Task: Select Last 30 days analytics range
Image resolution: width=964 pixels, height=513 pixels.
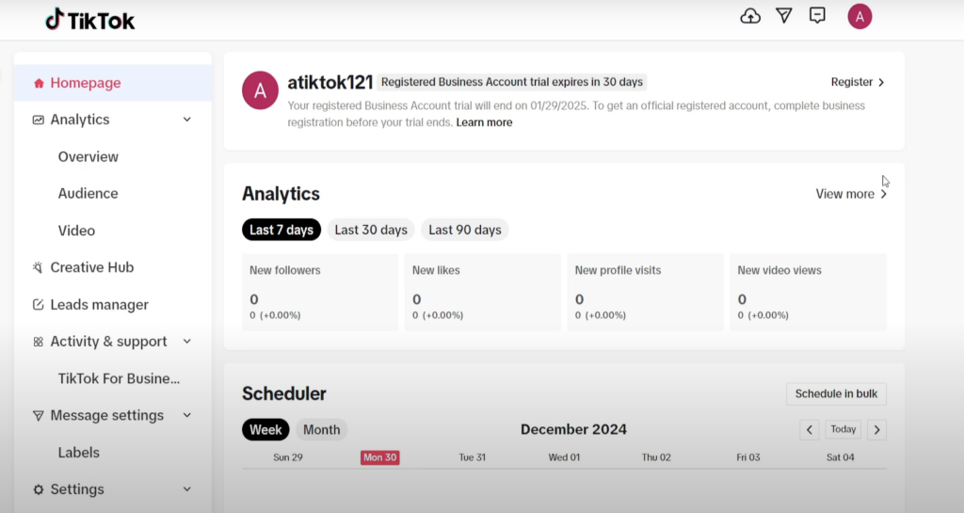Action: pyautogui.click(x=371, y=230)
